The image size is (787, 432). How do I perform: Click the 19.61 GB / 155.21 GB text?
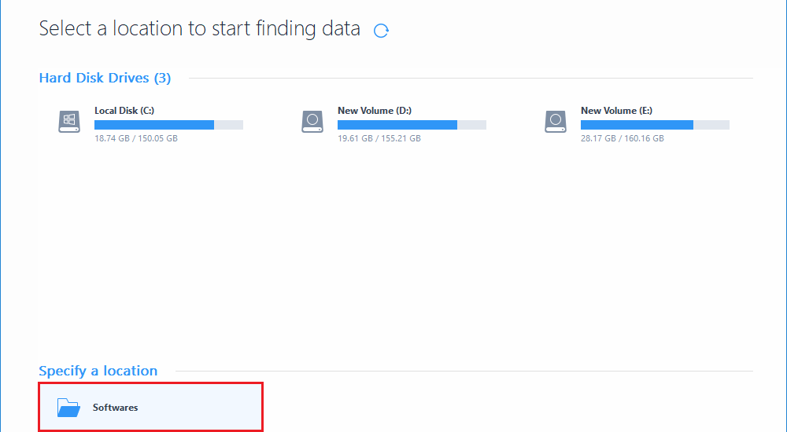point(379,138)
